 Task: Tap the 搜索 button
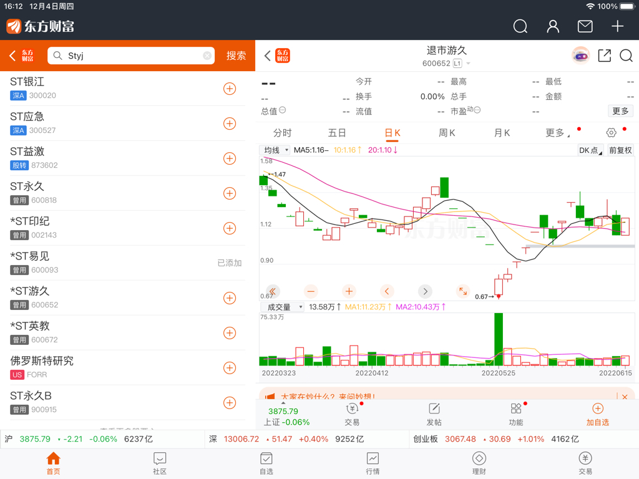(x=236, y=56)
